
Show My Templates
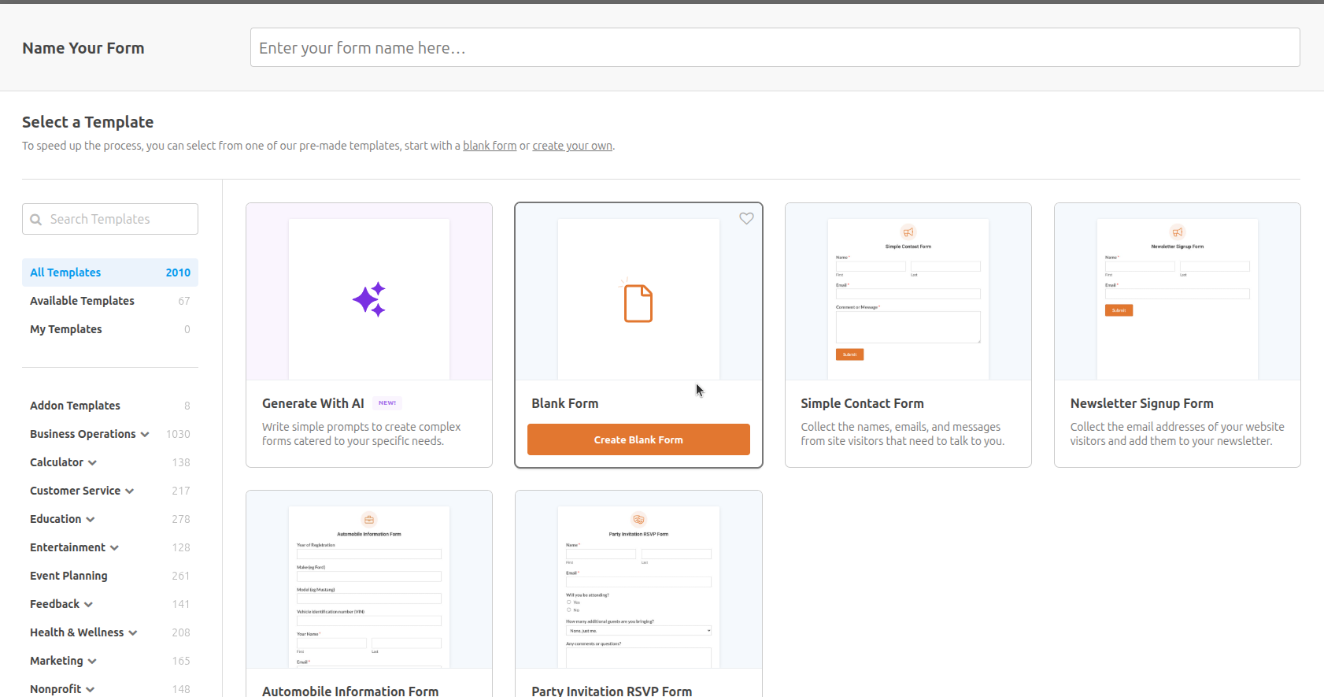(66, 329)
